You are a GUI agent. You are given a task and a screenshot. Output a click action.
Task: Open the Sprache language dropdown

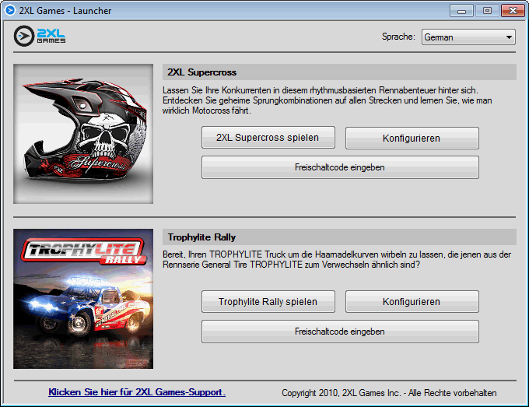(x=468, y=37)
